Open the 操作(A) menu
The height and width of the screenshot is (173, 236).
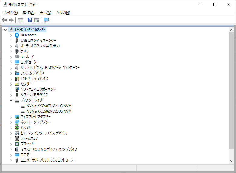tap(29, 13)
